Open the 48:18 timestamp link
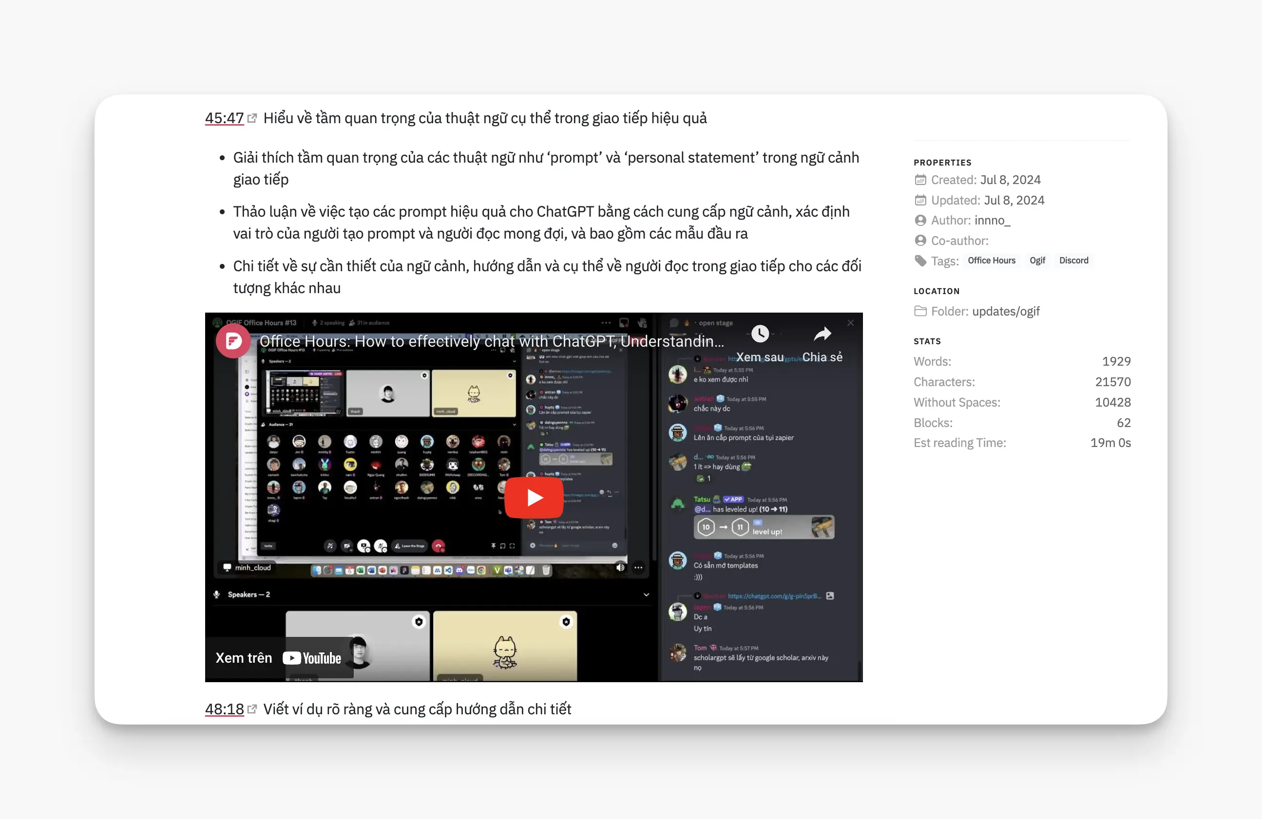The image size is (1262, 819). [224, 708]
